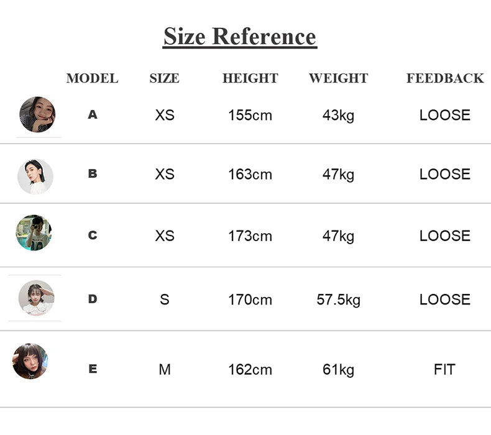This screenshot has width=491, height=435.
Task: Select the FEEDBACK column header
Action: [x=445, y=78]
